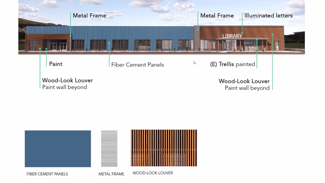Select the 'Paint' annotation label
The image size is (325, 183).
(x=56, y=64)
